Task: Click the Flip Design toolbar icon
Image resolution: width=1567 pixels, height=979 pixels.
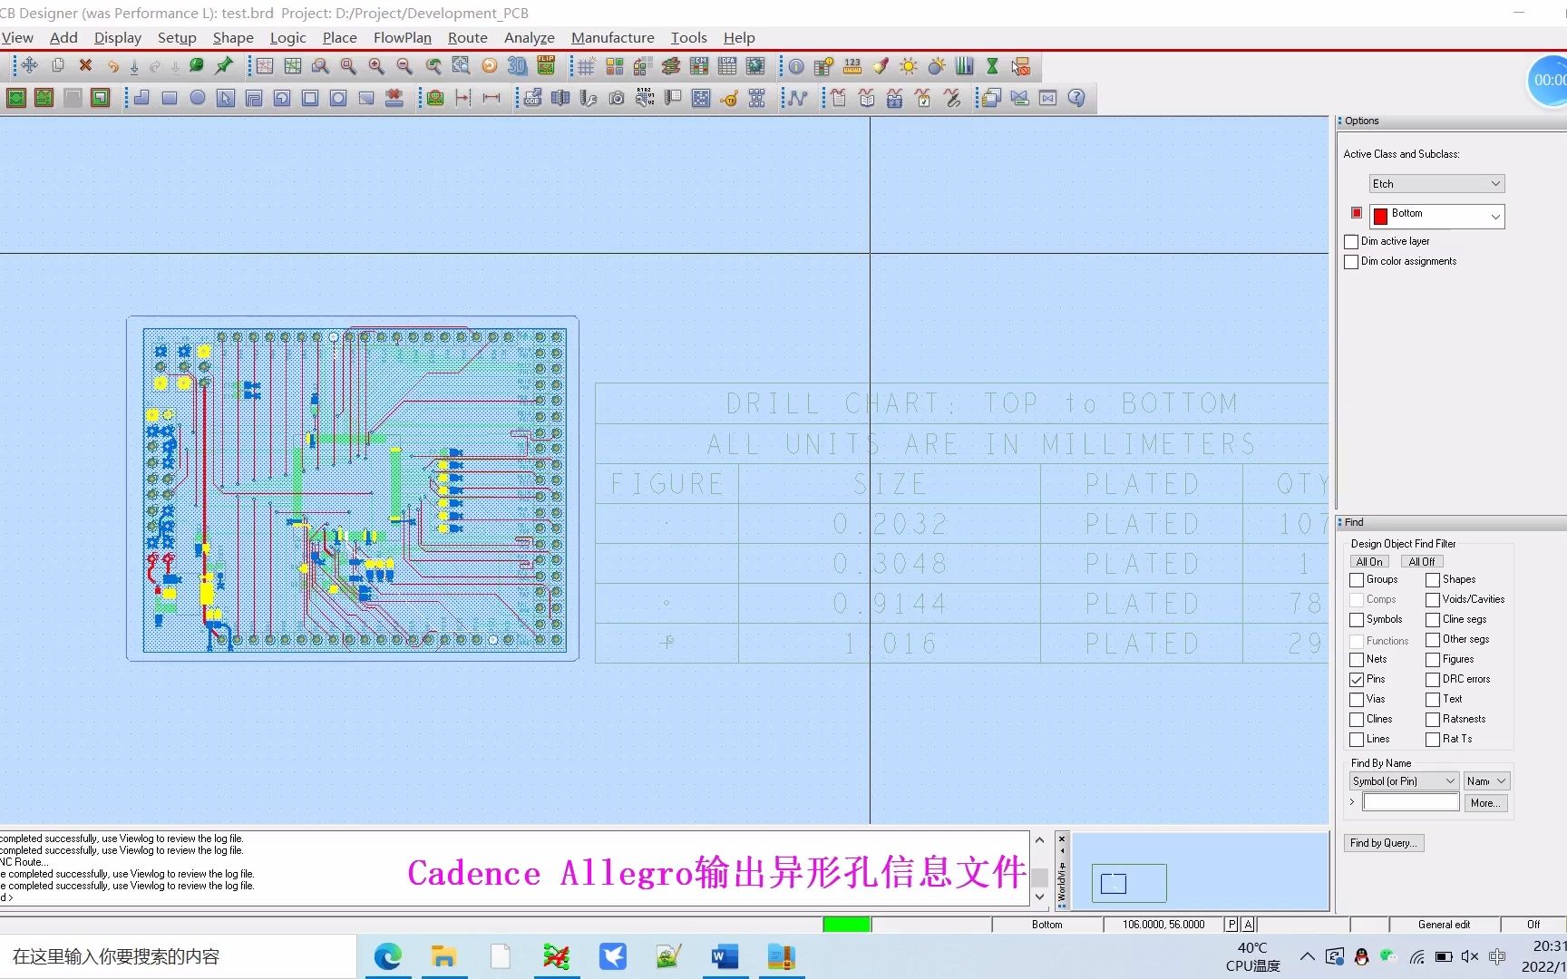Action: [545, 65]
